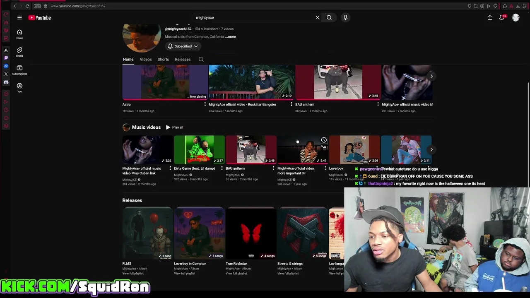Go to Home in YouTube sidebar
Image resolution: width=530 pixels, height=298 pixels.
tap(19, 34)
